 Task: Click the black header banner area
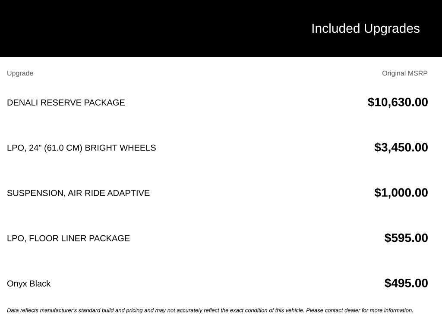pos(221,28)
